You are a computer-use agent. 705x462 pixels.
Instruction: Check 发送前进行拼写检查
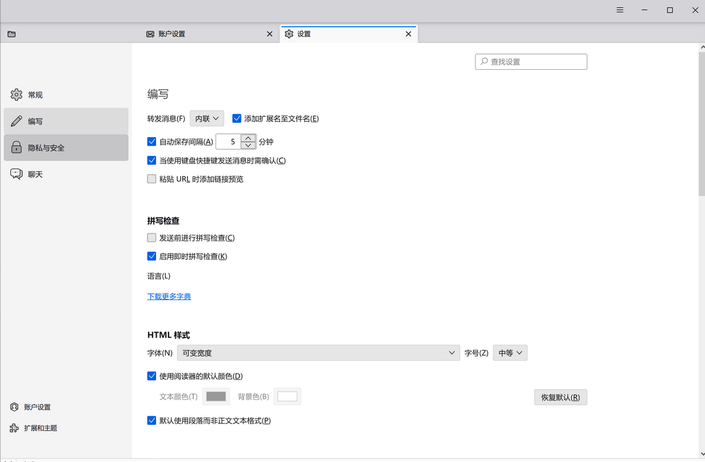pyautogui.click(x=151, y=237)
